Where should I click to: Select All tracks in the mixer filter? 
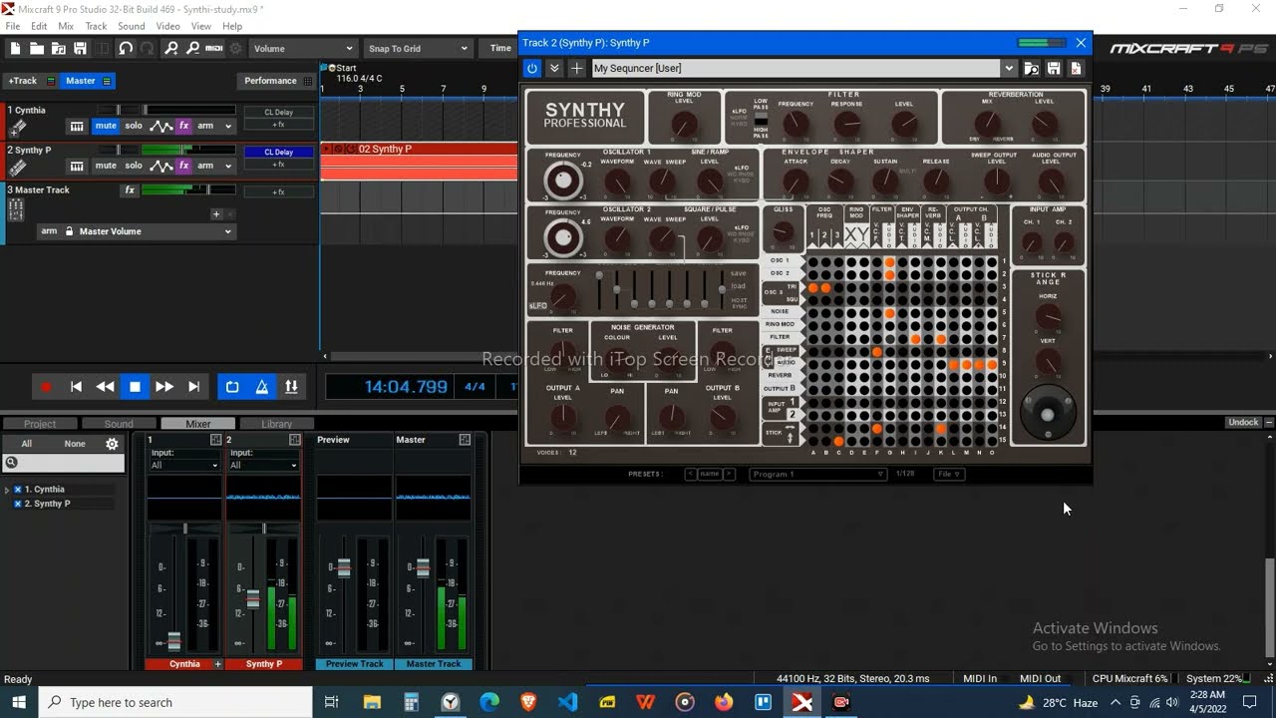(27, 444)
